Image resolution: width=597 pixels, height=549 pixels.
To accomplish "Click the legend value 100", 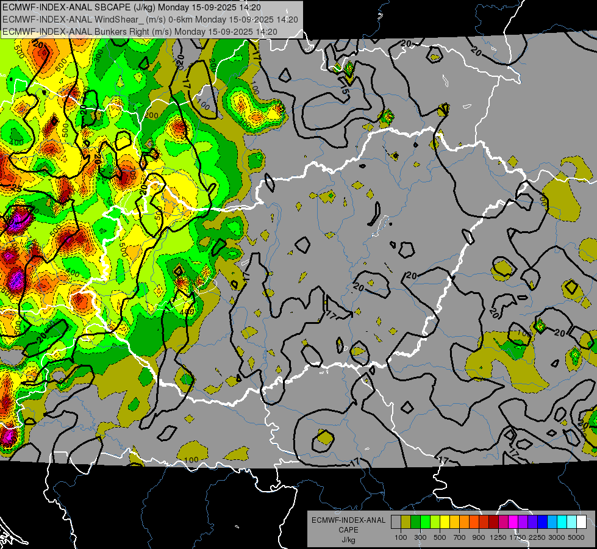I will tap(401, 537).
